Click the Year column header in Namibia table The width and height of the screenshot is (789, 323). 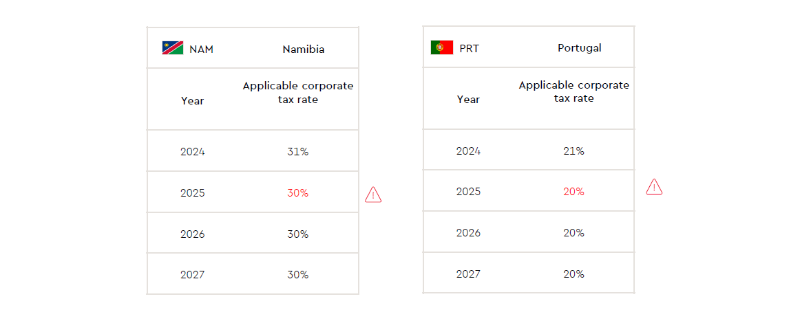click(193, 101)
